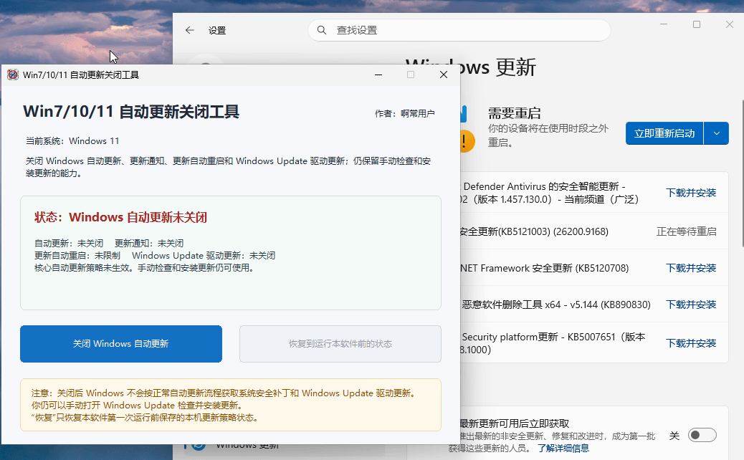Click the 更新自动重启：未限制 status text

pyautogui.click(x=77, y=256)
